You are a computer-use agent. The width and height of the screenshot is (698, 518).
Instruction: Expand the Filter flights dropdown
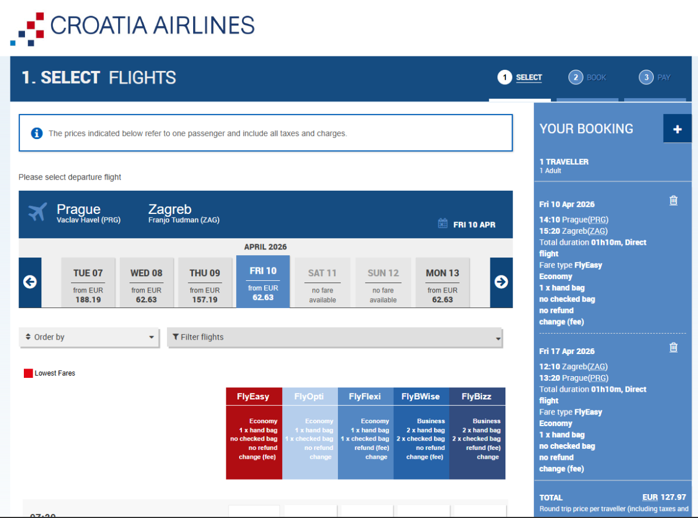[x=334, y=337]
